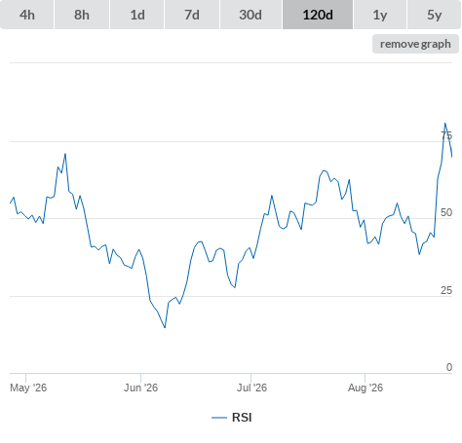Click the lowest RSI point in June
Image resolution: width=462 pixels, height=443 pixels.
pyautogui.click(x=165, y=327)
